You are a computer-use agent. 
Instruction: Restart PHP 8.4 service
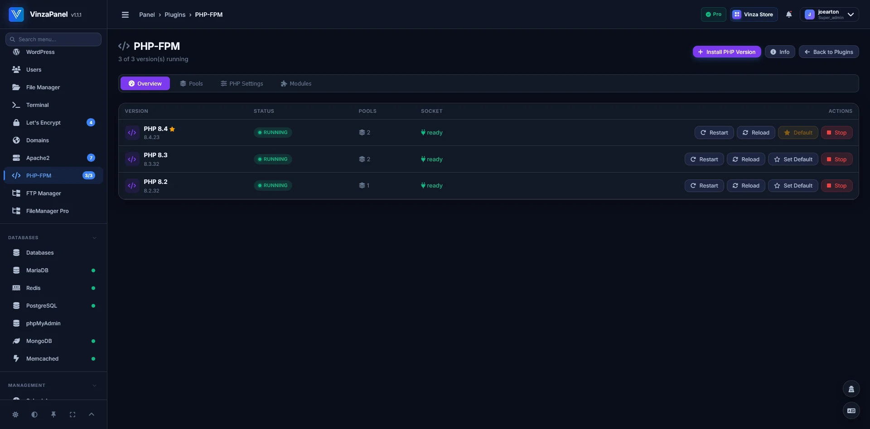714,133
